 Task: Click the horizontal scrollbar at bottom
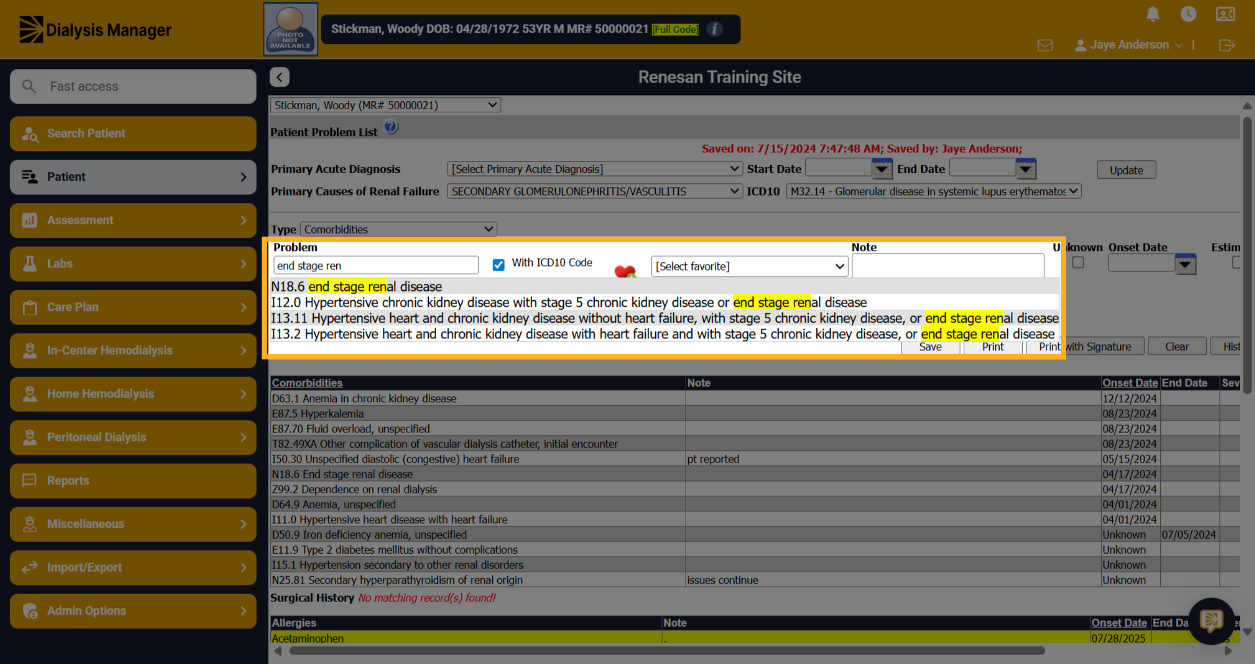667,650
